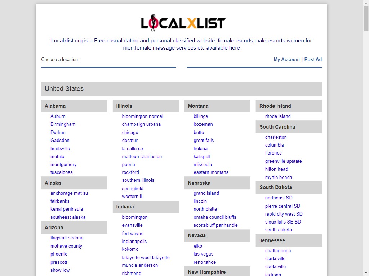Open bloomington normal link
Image resolution: width=369 pixels, height=276 pixels.
pyautogui.click(x=142, y=116)
